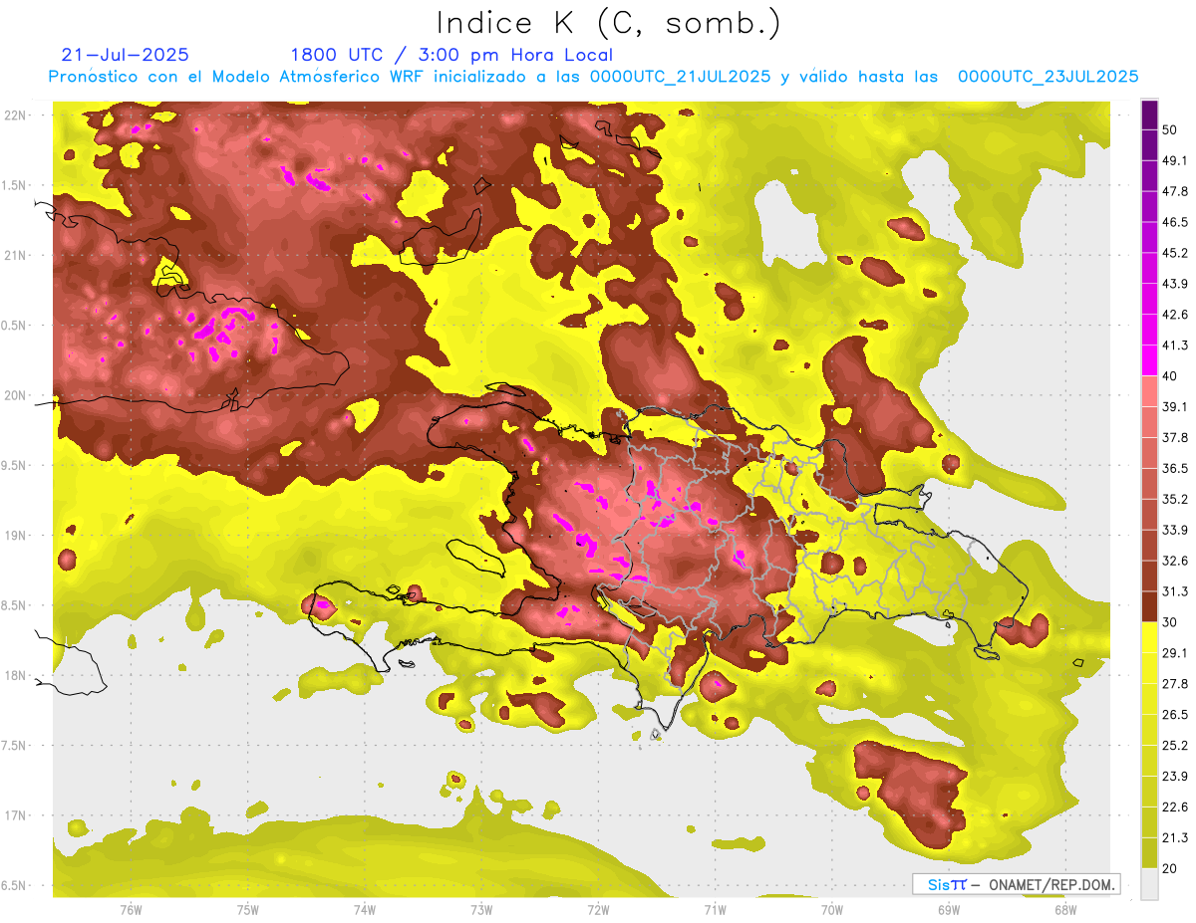Viewport: 1196px width, 923px height.
Task: Click the 69W longitude label
Action: (x=949, y=909)
